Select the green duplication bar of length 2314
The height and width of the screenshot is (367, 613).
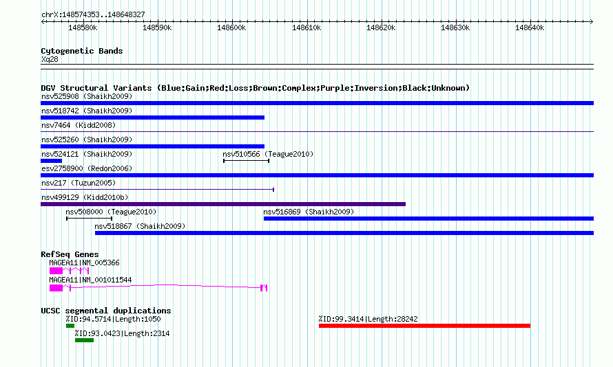(85, 340)
